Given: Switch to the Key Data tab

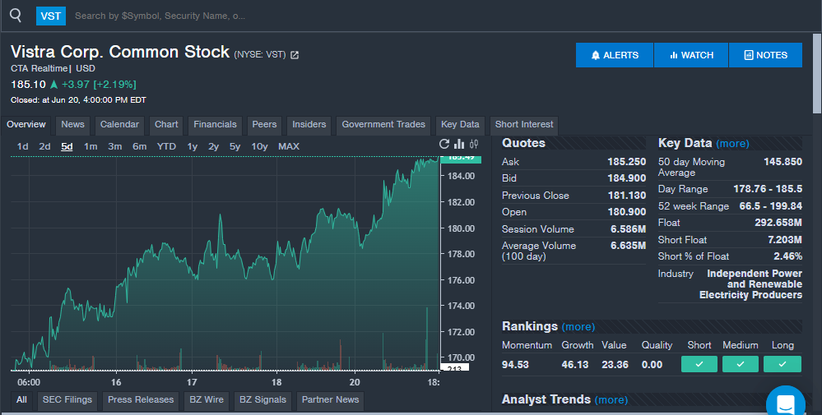Looking at the screenshot, I should (x=460, y=125).
